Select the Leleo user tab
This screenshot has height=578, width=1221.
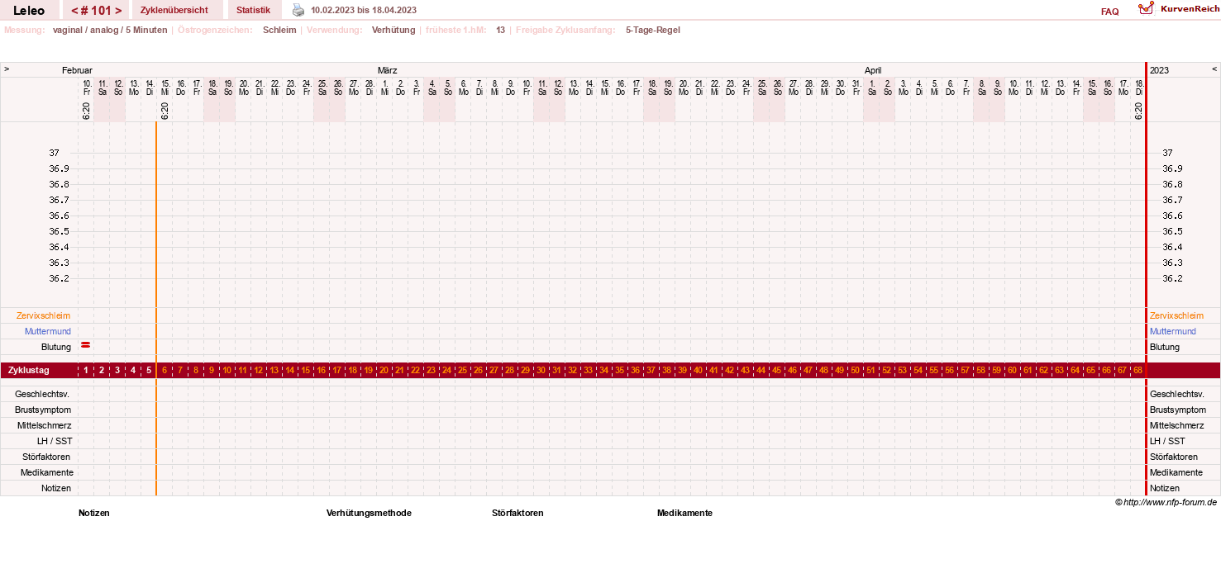point(29,10)
